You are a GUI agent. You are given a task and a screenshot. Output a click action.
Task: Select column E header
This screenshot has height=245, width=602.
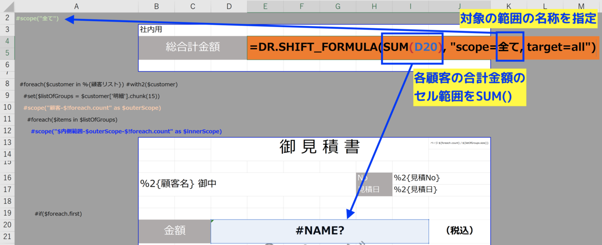[265, 6]
